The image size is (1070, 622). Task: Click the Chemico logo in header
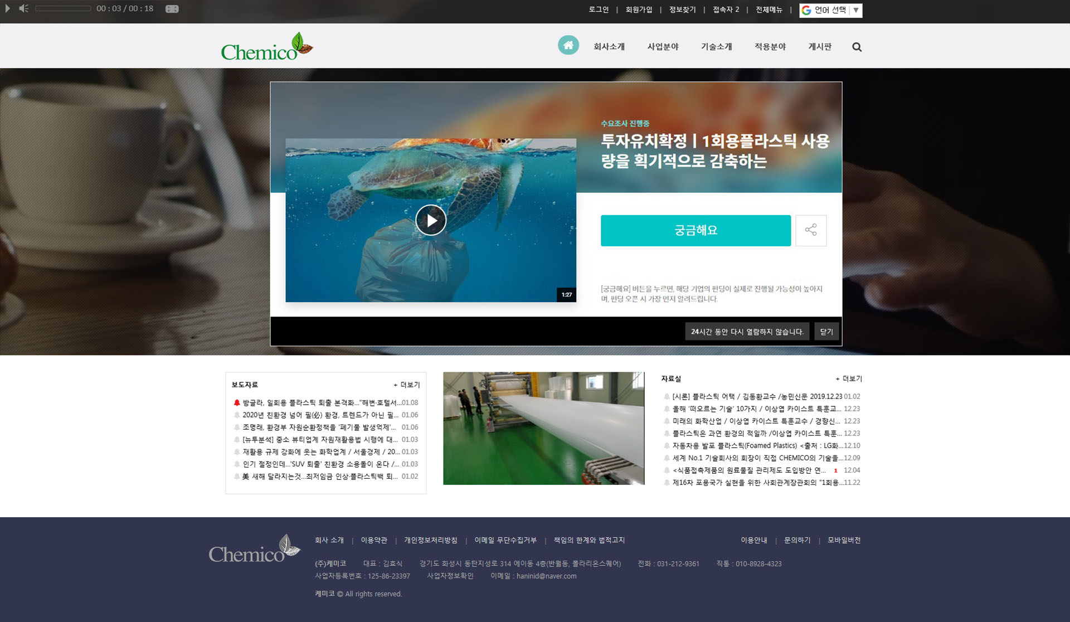pyautogui.click(x=267, y=47)
